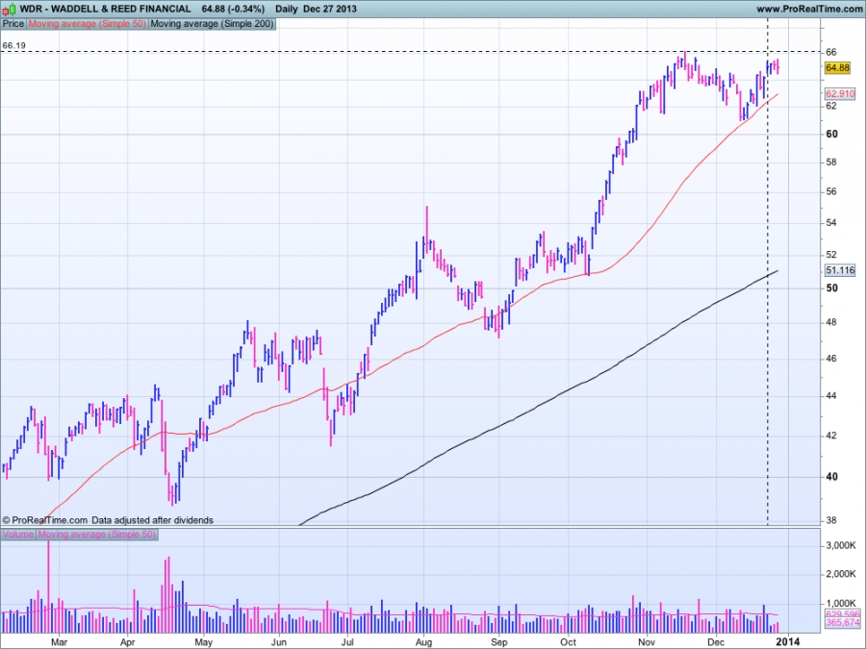Select the Price indicator label
Image resolution: width=866 pixels, height=649 pixels.
[x=13, y=24]
